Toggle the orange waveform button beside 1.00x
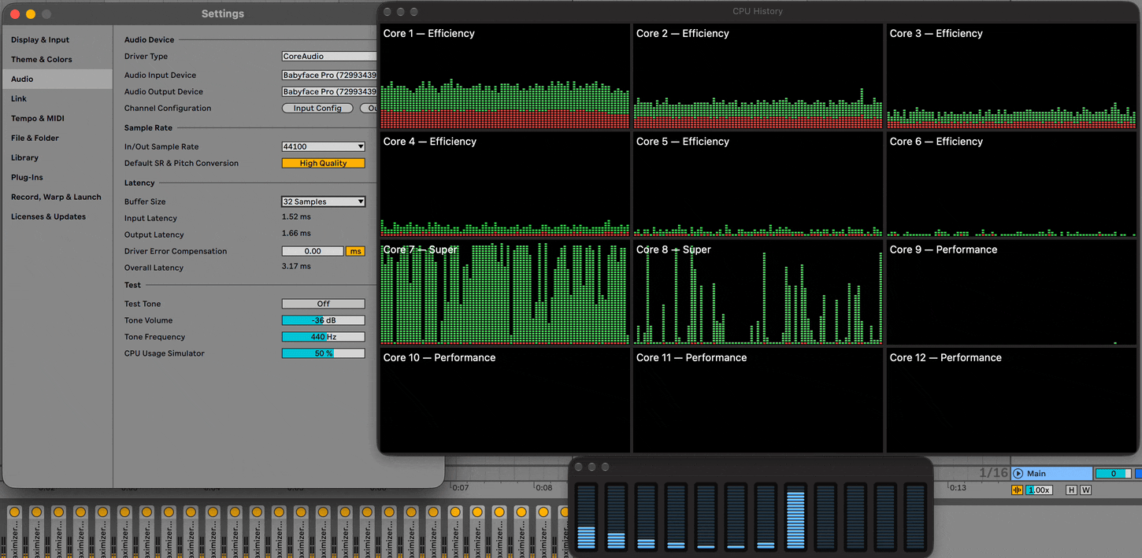The image size is (1142, 558). 1017,490
